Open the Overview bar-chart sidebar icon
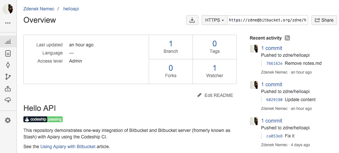Image resolution: width=339 pixels, height=153 pixels. 8,41
